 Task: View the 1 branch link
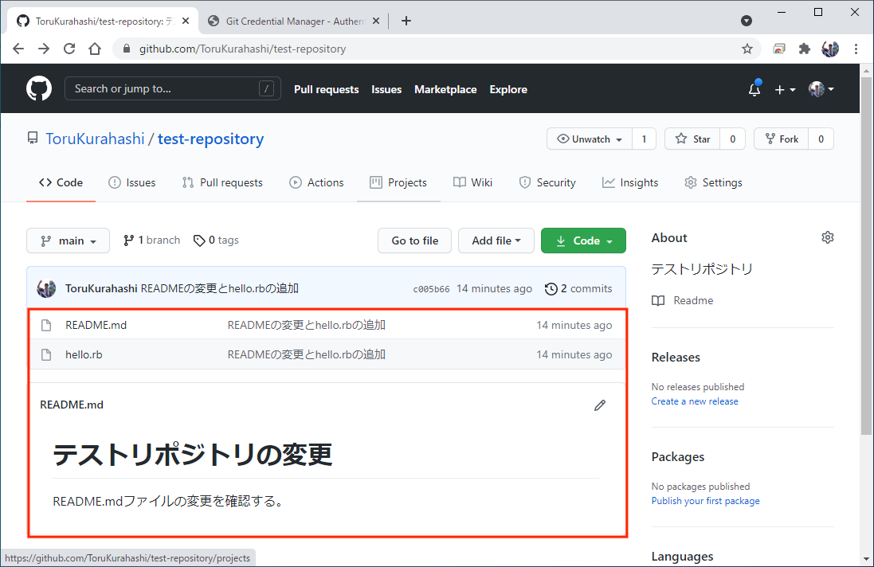pos(151,240)
